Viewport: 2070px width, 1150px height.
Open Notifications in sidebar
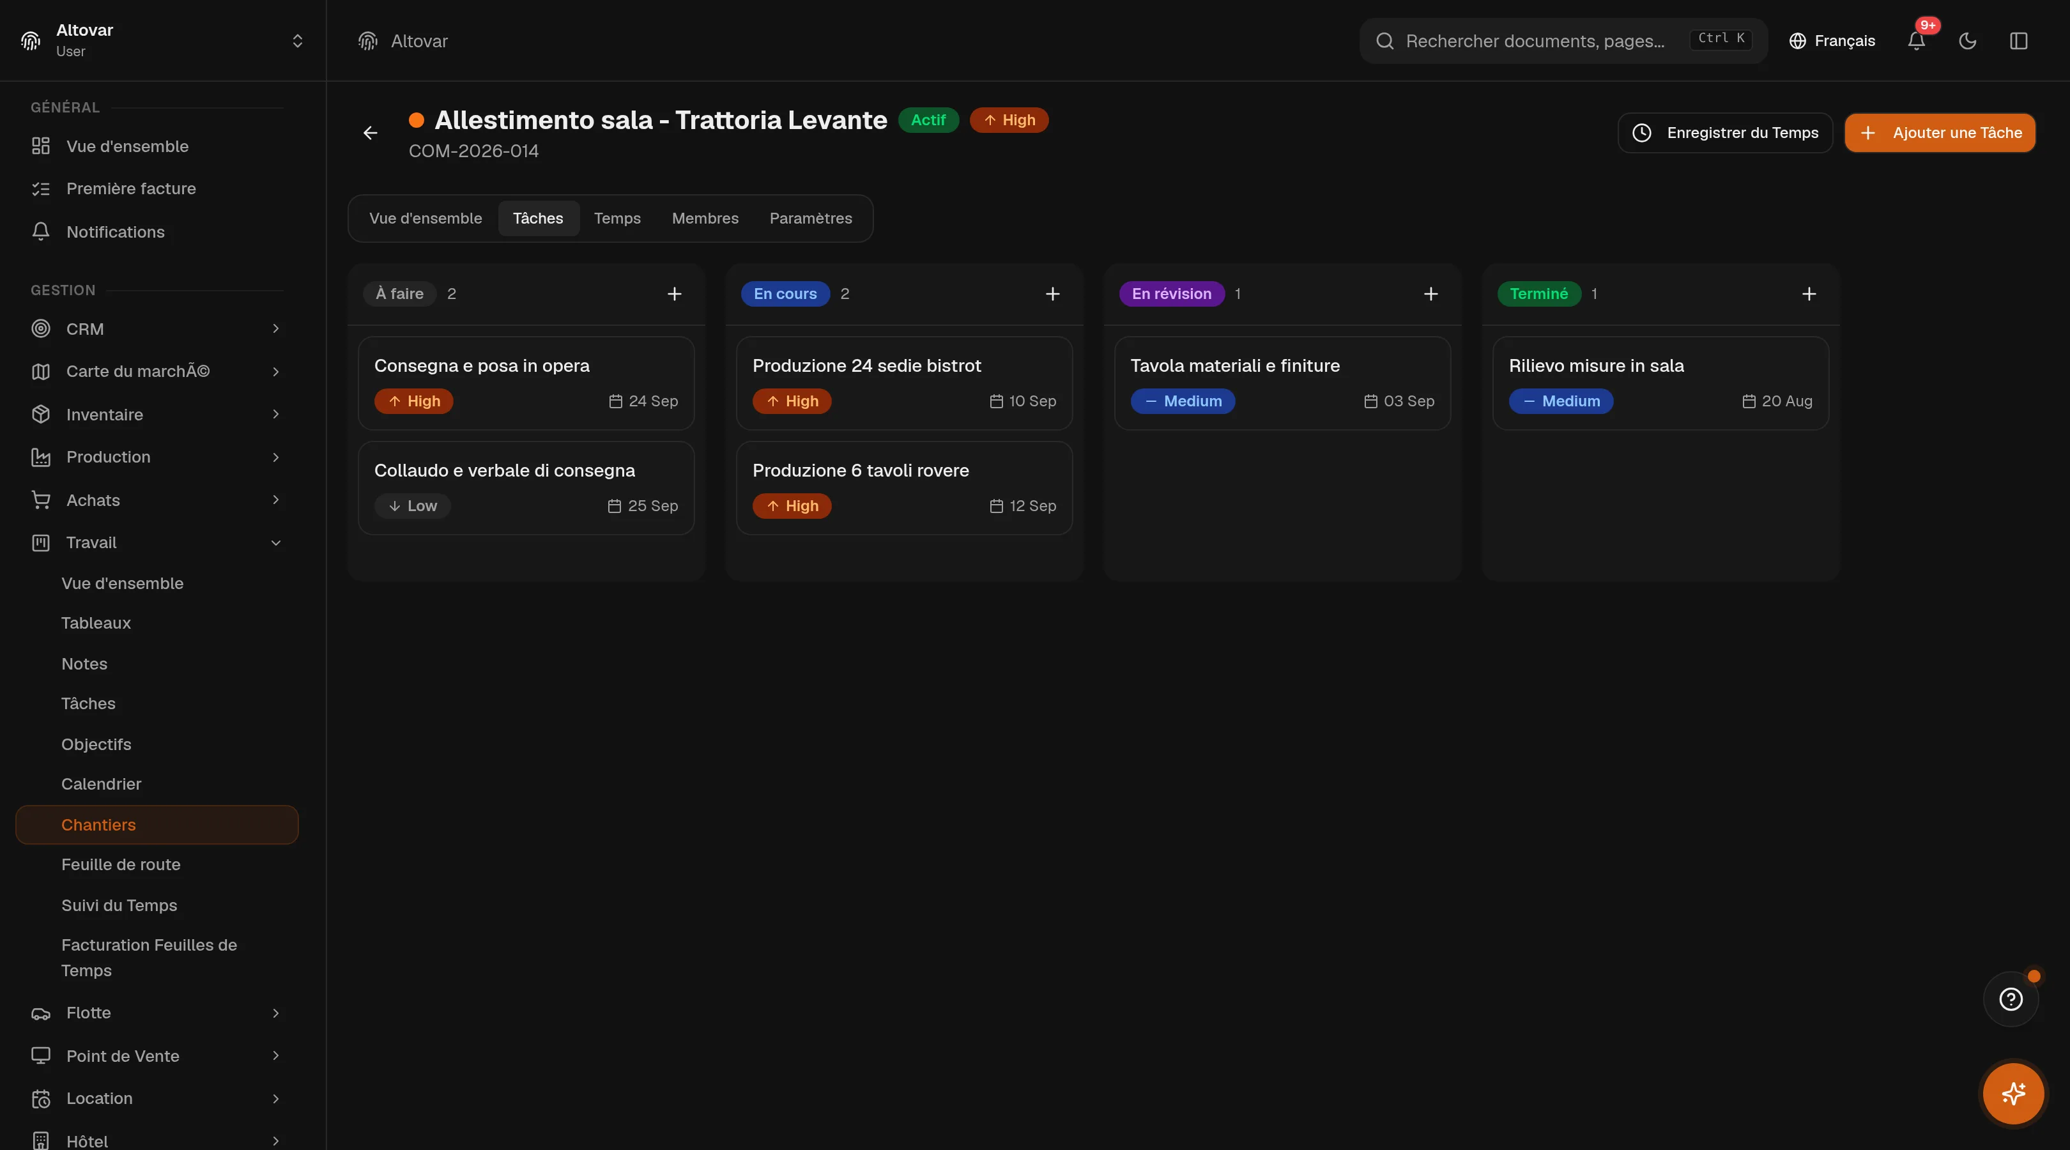[157, 233]
